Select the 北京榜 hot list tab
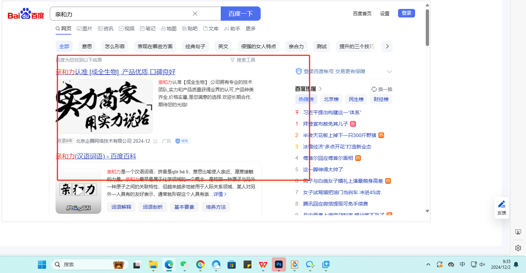Image resolution: width=526 pixels, height=273 pixels. [331, 99]
